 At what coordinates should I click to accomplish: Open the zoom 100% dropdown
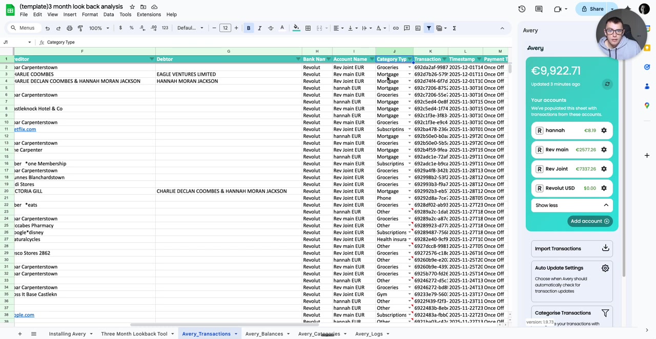(97, 28)
